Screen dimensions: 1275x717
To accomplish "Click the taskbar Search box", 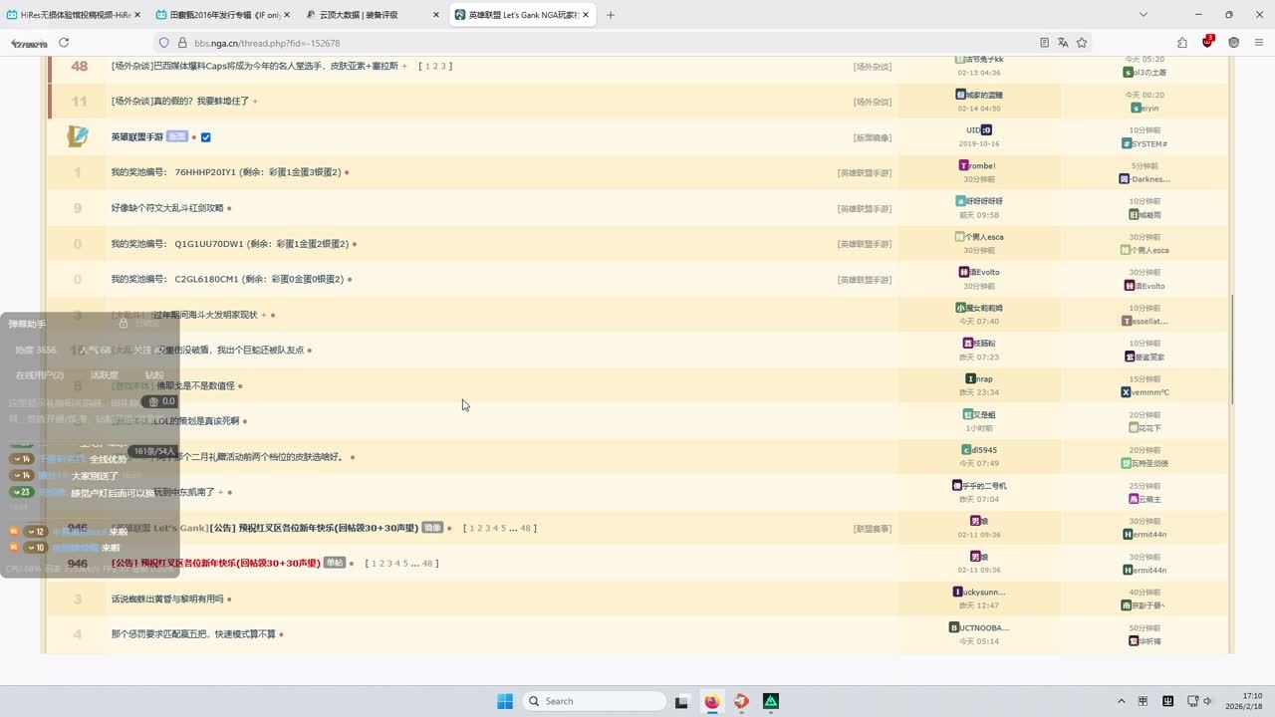I will tap(595, 701).
